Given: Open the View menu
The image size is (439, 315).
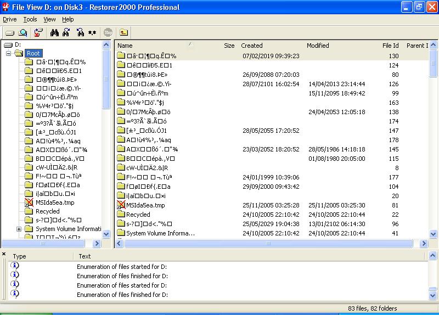Looking at the screenshot, I should tap(49, 19).
